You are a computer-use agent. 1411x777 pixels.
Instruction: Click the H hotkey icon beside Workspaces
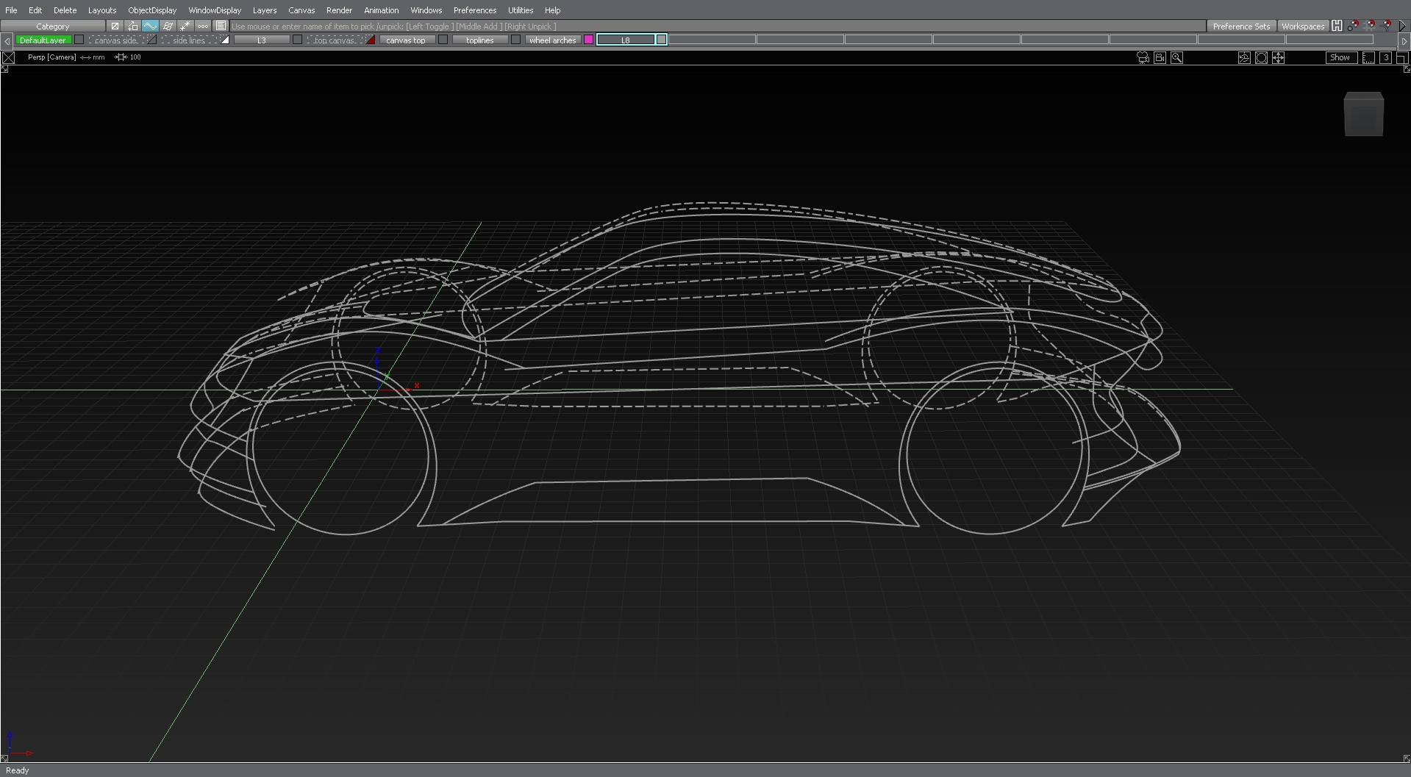pos(1337,26)
